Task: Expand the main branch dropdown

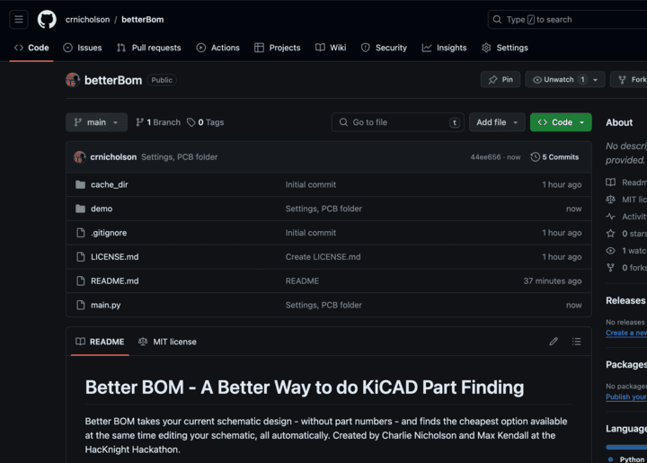Action: (96, 122)
